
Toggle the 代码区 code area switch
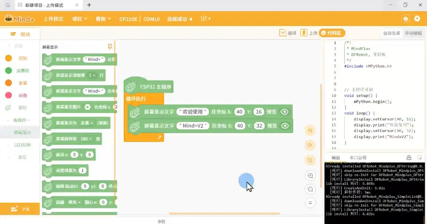[332, 33]
